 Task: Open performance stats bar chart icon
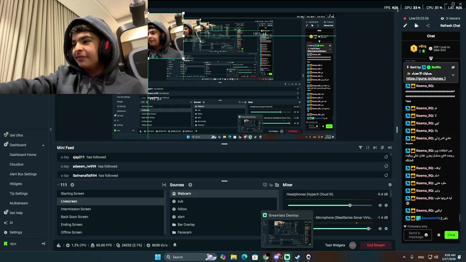point(59,245)
